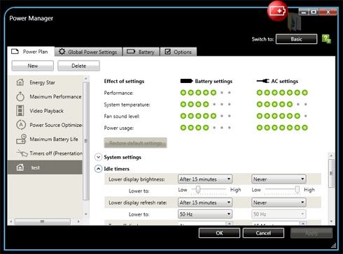The height and width of the screenshot is (254, 343).
Task: Click the gear icon on Global Power Settings
Action: (62, 52)
